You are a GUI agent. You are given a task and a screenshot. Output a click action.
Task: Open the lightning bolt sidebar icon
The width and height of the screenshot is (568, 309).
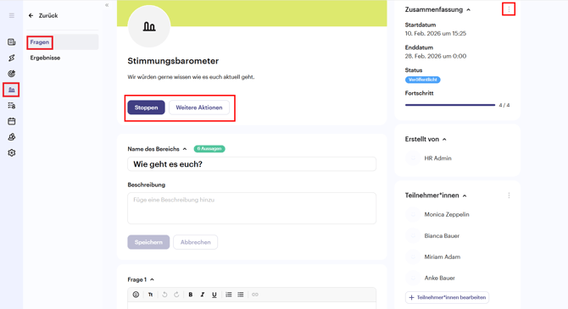[x=12, y=58]
